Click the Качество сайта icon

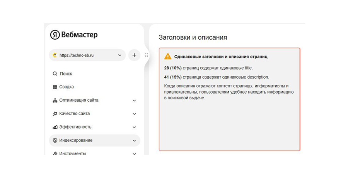[55, 114]
